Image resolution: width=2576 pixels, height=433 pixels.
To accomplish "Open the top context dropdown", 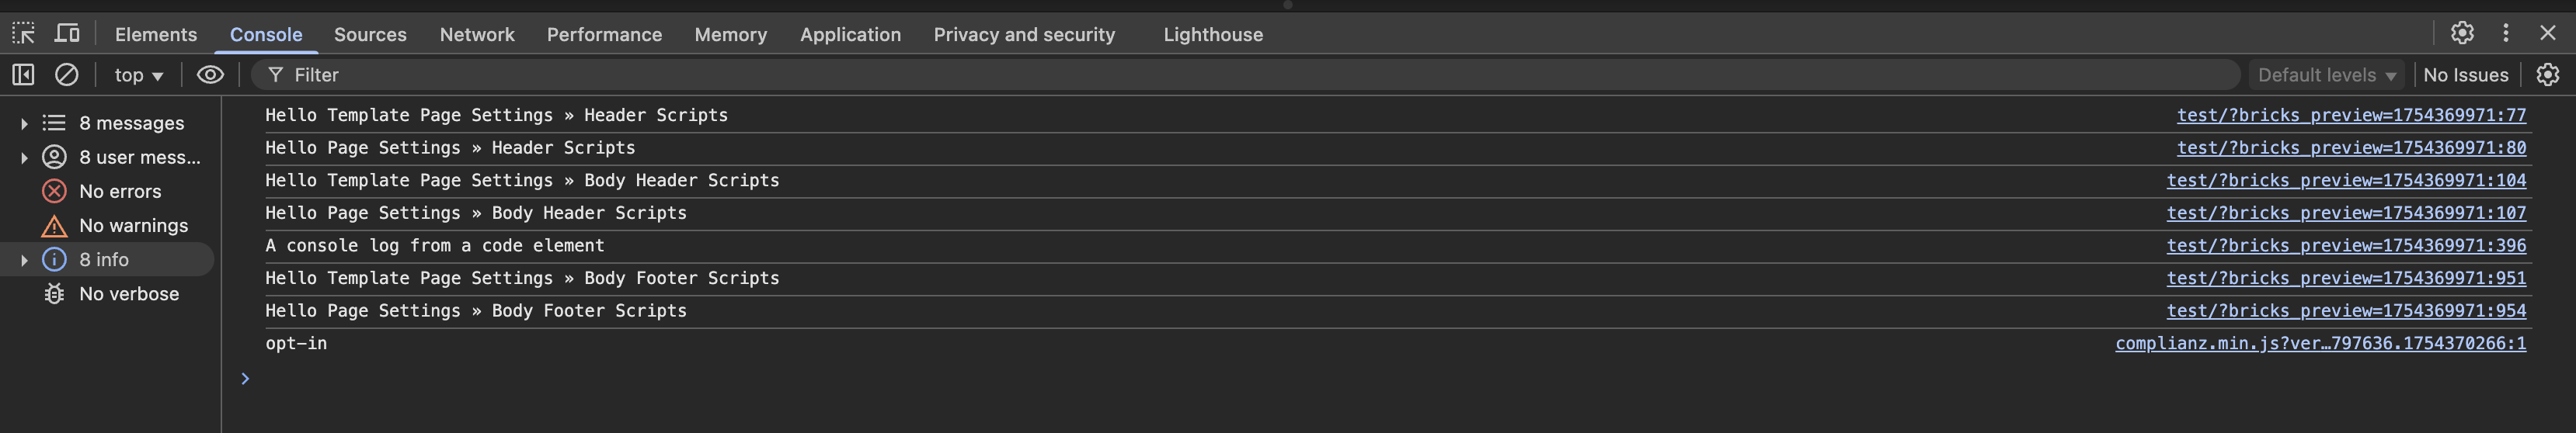I will point(138,75).
